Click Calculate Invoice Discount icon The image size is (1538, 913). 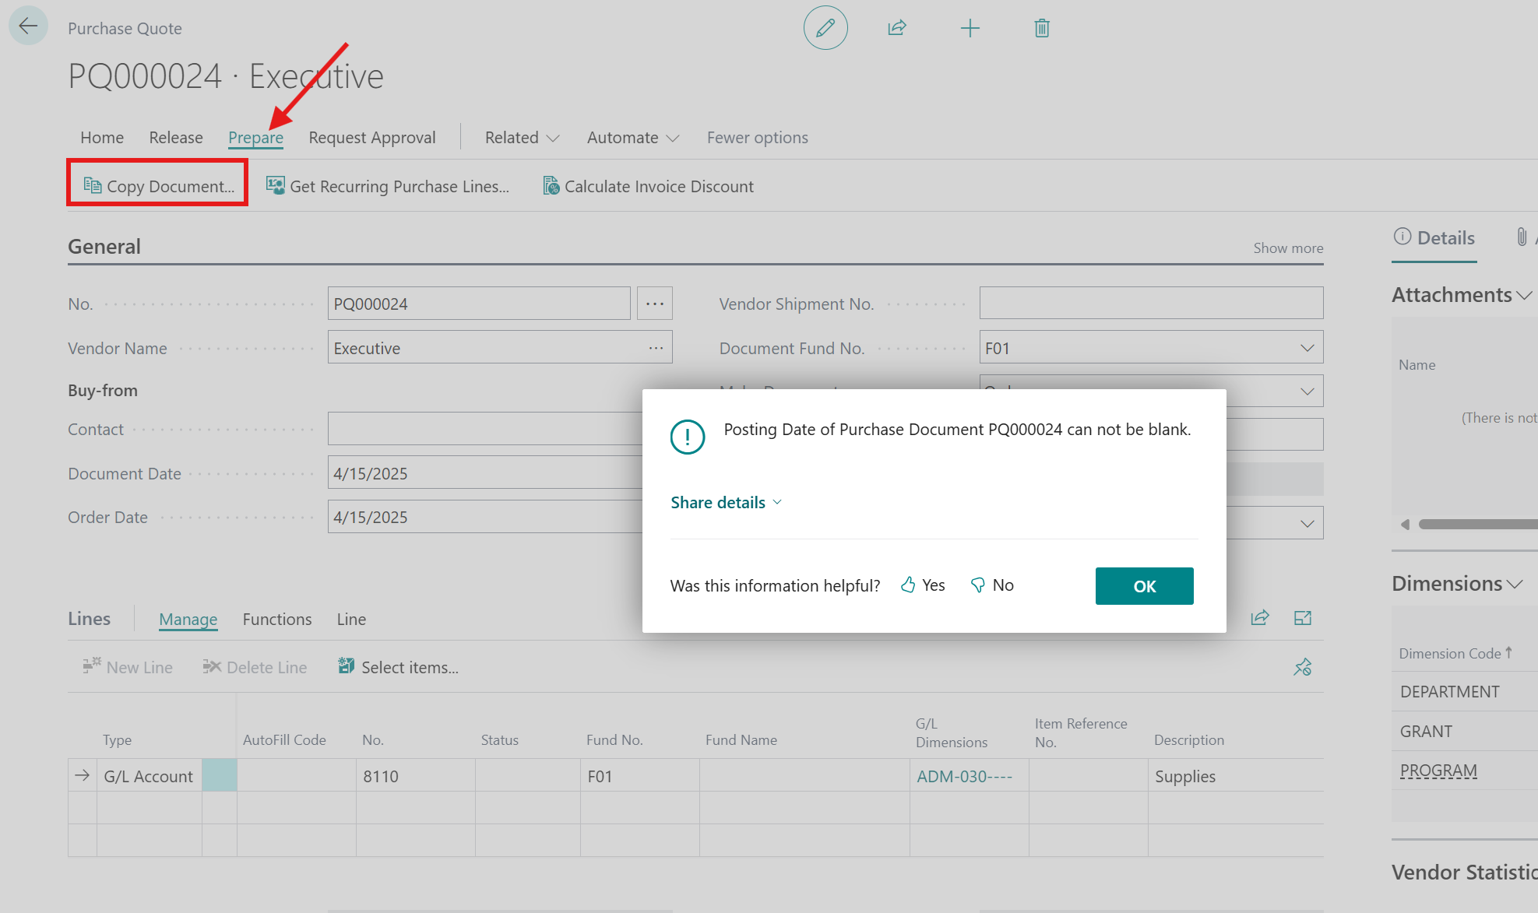551,186
